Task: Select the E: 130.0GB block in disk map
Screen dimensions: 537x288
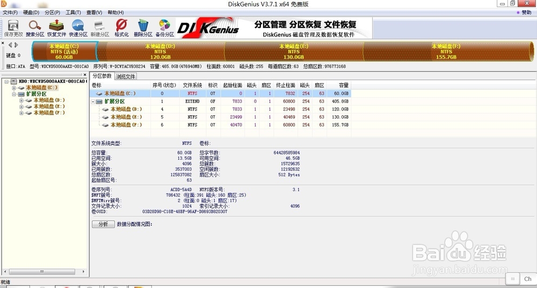Action: click(x=294, y=51)
